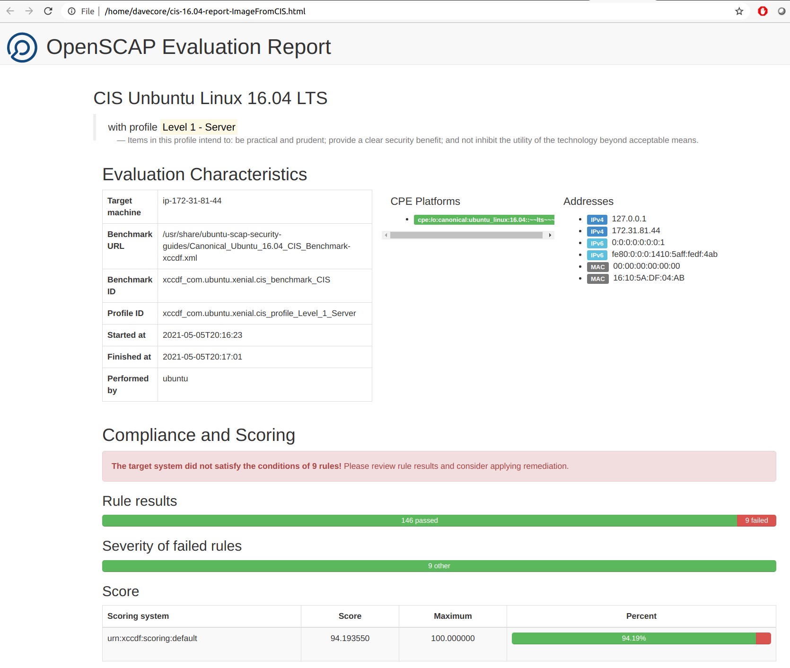
Task: Click the browser back arrow
Action: click(10, 11)
